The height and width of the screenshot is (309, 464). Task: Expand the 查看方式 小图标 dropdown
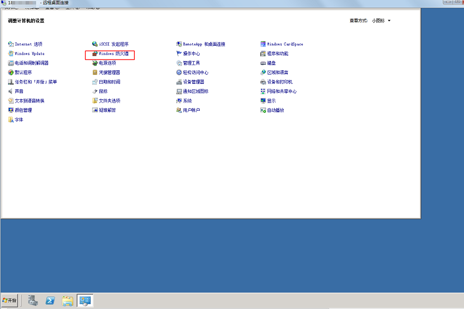(381, 21)
